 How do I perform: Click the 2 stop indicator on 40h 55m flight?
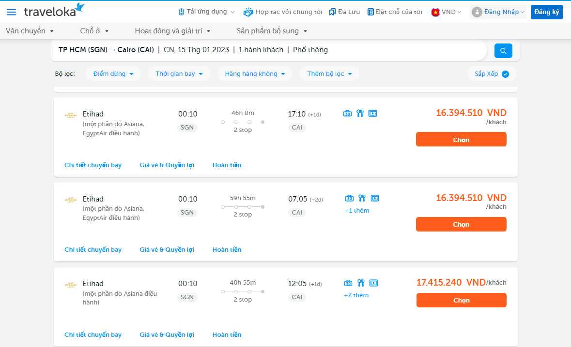click(243, 300)
